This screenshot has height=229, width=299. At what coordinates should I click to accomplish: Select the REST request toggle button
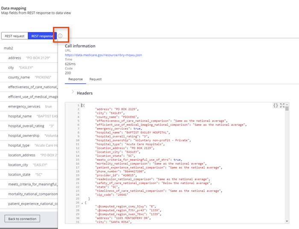(15, 36)
